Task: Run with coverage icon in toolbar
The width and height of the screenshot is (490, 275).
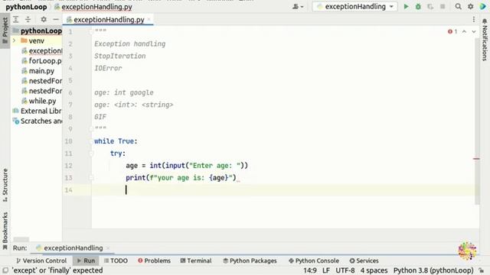Action: tap(430, 7)
